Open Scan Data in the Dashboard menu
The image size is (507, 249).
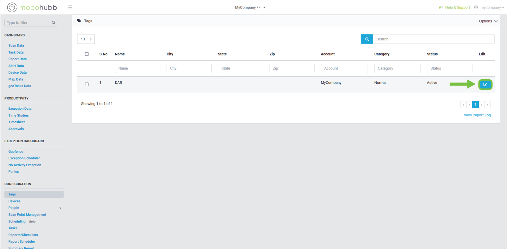tap(16, 46)
